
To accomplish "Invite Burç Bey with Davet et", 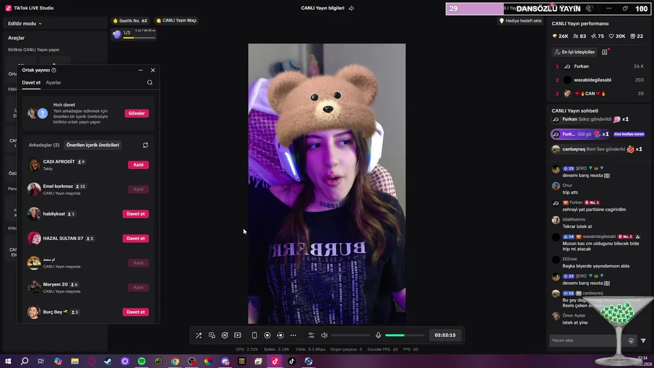I will click(135, 312).
